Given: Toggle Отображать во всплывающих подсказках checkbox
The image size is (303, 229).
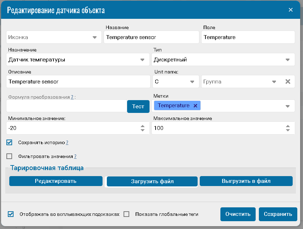Looking at the screenshot, I should [11, 214].
